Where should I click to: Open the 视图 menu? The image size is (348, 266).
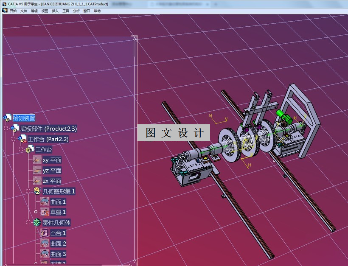[x=45, y=11]
